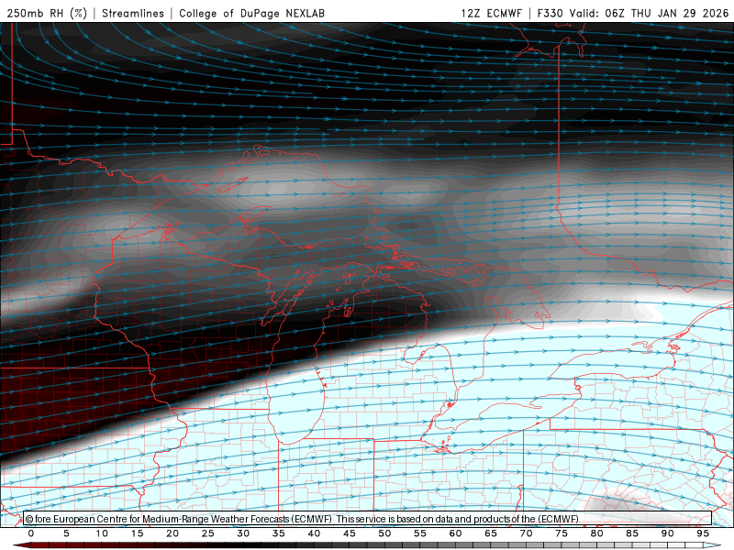Click 'Valid: 06Z THU JAN 29 2026' text
The height and width of the screenshot is (550, 734).
click(649, 13)
